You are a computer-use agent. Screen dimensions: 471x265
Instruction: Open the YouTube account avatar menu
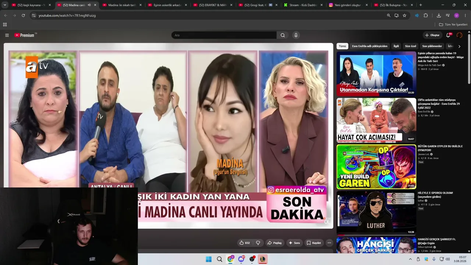click(459, 35)
